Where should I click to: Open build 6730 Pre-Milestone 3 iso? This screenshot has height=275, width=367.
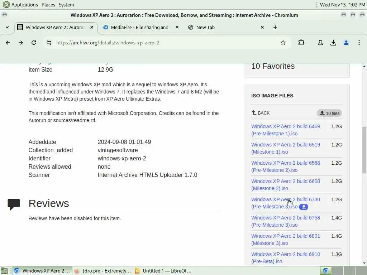pos(286,203)
